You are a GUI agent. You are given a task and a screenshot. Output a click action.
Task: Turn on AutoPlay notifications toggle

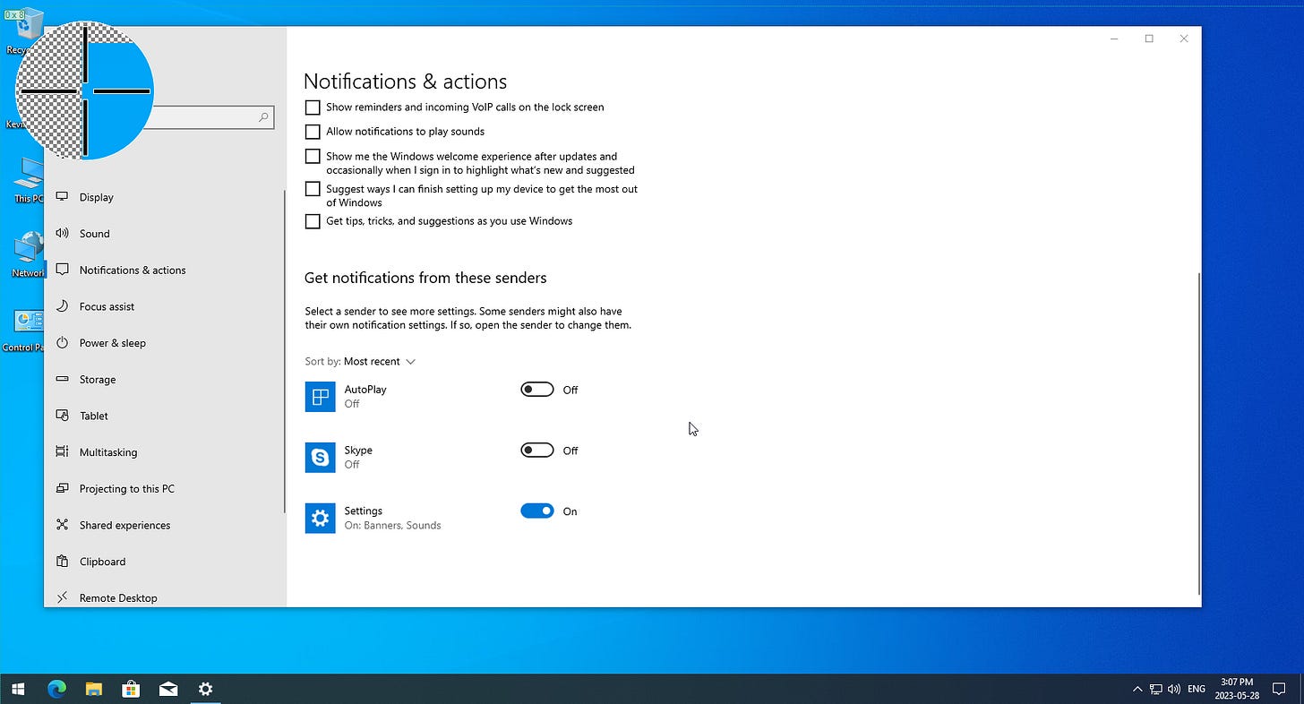[537, 390]
